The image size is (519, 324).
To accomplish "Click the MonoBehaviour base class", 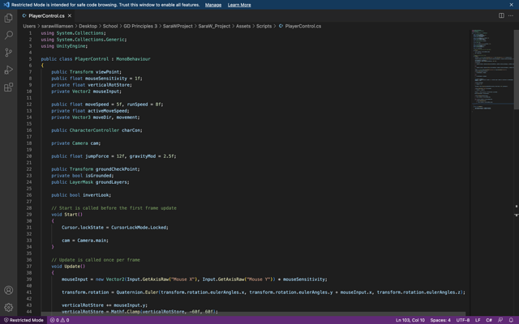I will (133, 59).
